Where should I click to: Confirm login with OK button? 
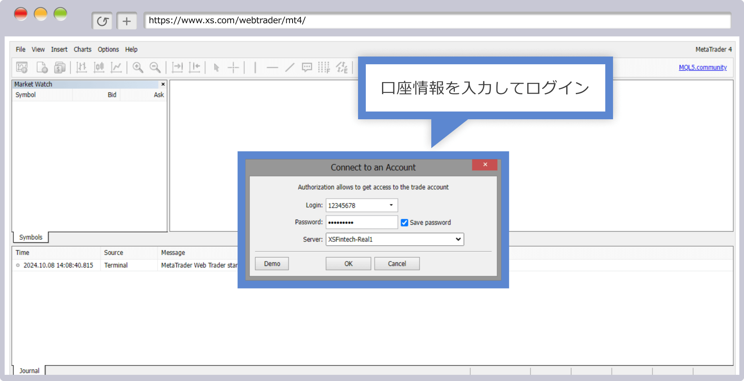click(348, 264)
